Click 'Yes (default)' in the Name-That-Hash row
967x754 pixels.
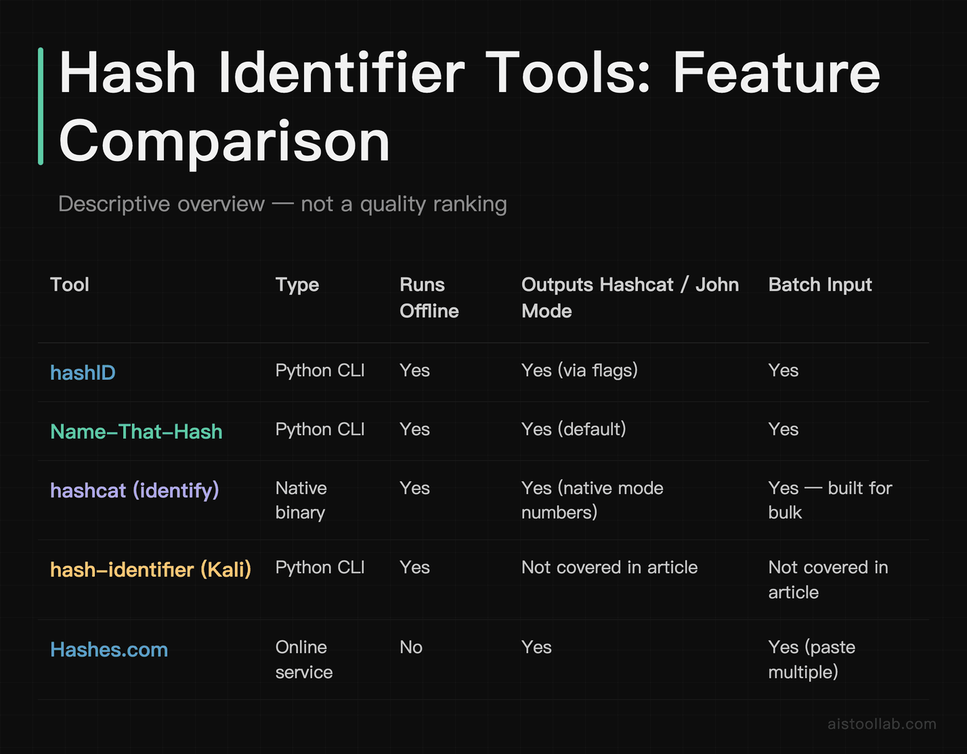tap(574, 429)
